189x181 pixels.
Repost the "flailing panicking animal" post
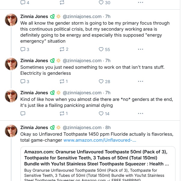64,113
